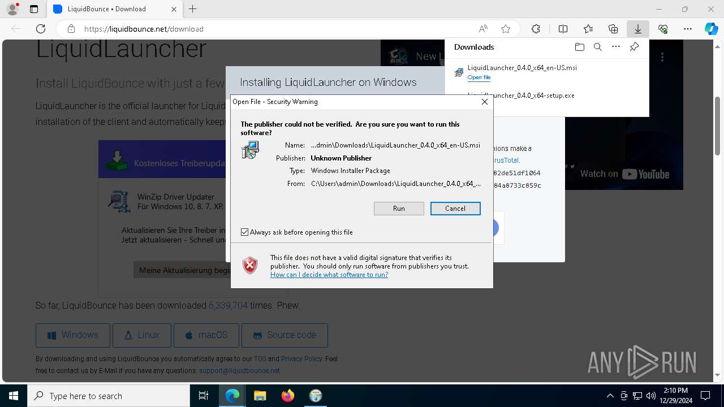Image resolution: width=724 pixels, height=407 pixels.
Task: Click the Run button in Security Warning
Action: [x=399, y=209]
